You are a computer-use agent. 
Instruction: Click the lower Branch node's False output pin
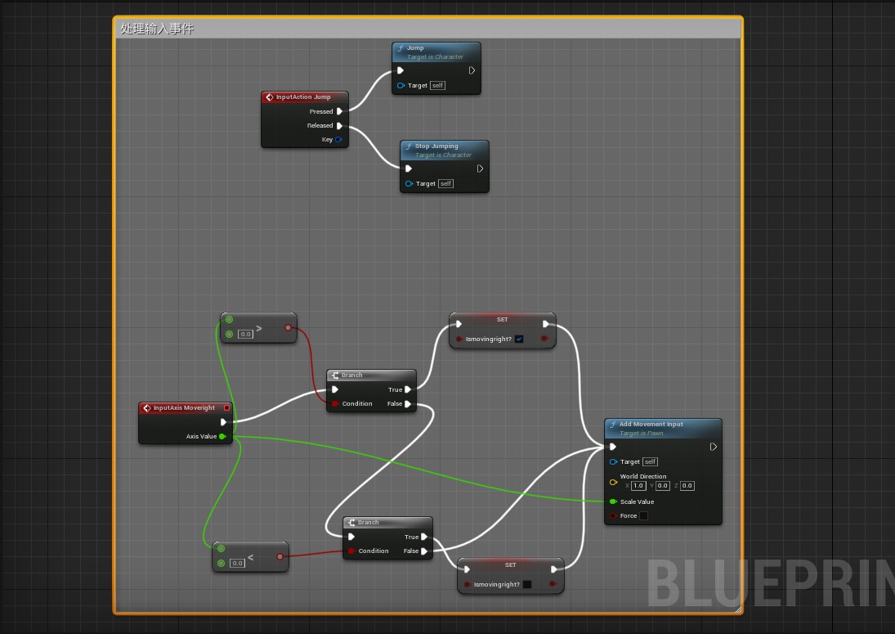point(425,551)
